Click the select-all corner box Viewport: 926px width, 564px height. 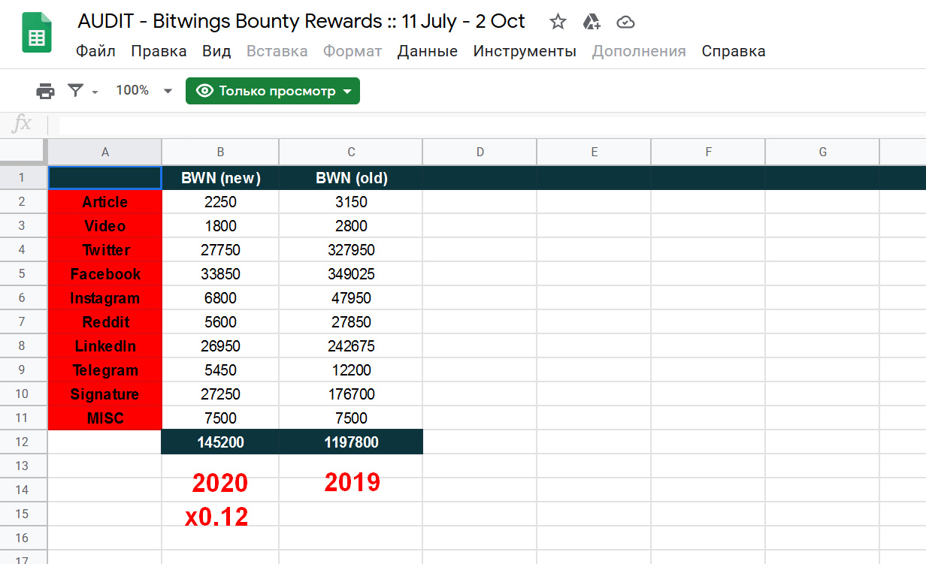(x=23, y=152)
